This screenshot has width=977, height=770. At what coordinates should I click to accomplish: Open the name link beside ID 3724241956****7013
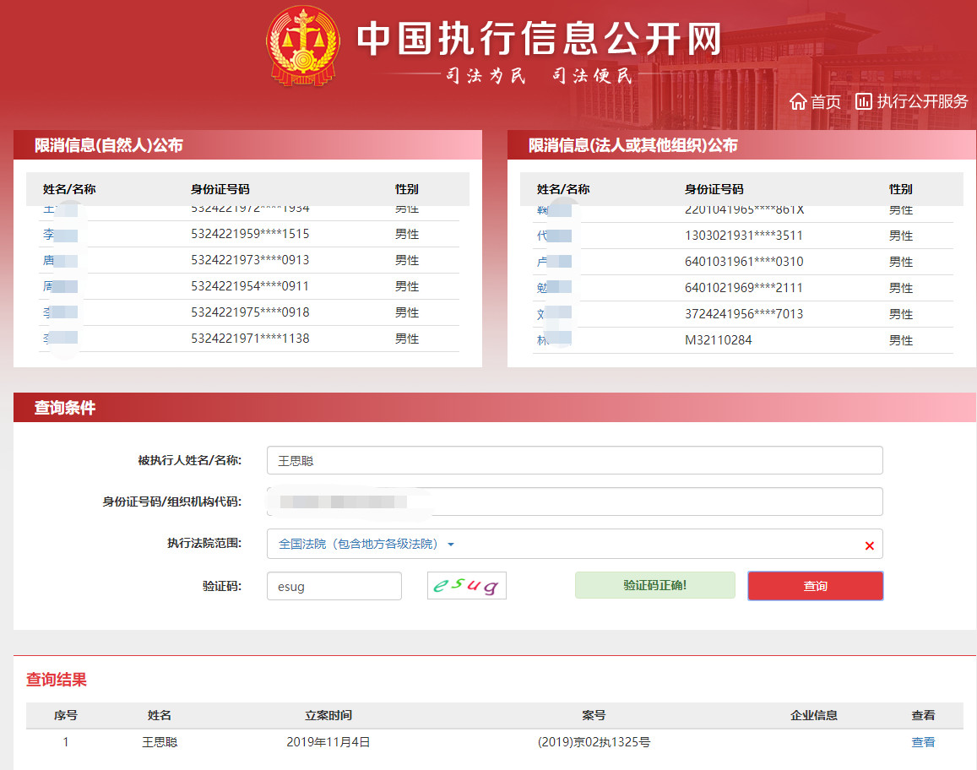[554, 315]
